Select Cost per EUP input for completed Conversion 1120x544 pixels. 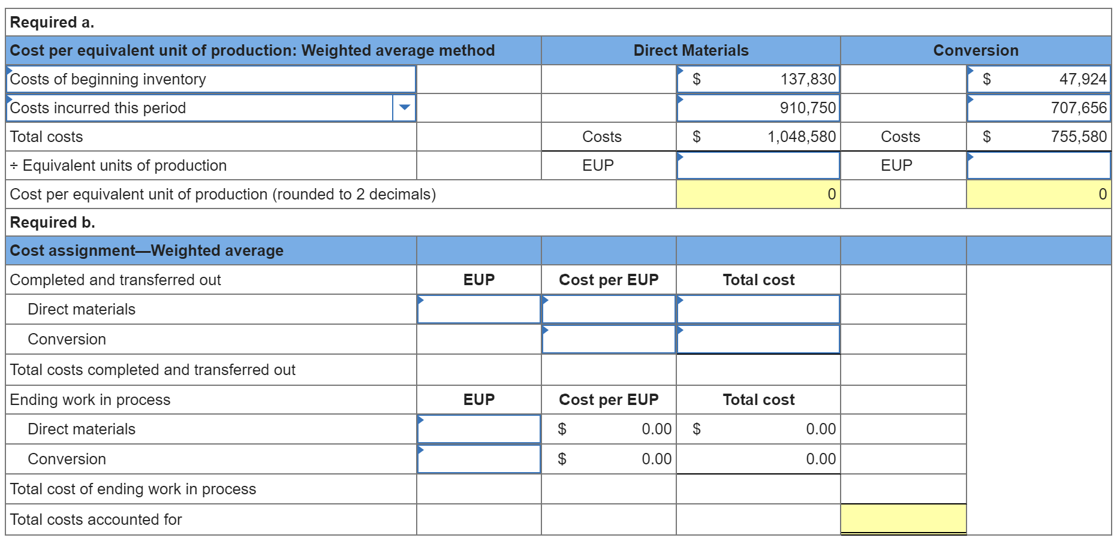click(609, 339)
